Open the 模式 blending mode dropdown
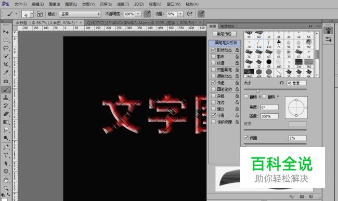The width and height of the screenshot is (338, 201). (x=80, y=14)
